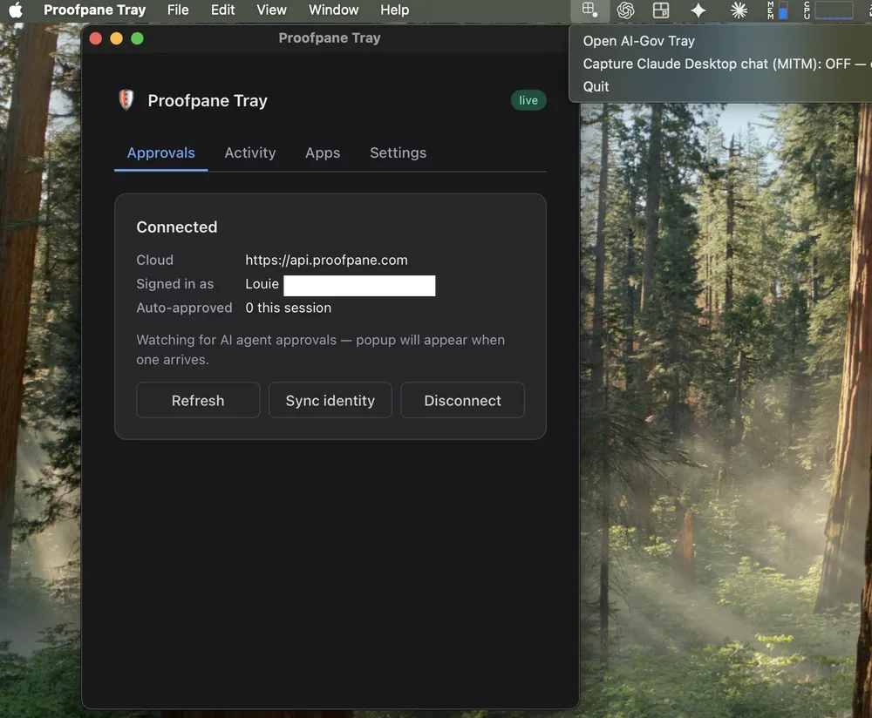The height and width of the screenshot is (718, 872).
Task: Click the Disconnect button
Action: 463,400
